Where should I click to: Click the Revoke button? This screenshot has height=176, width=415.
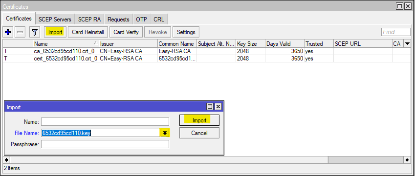tap(158, 32)
